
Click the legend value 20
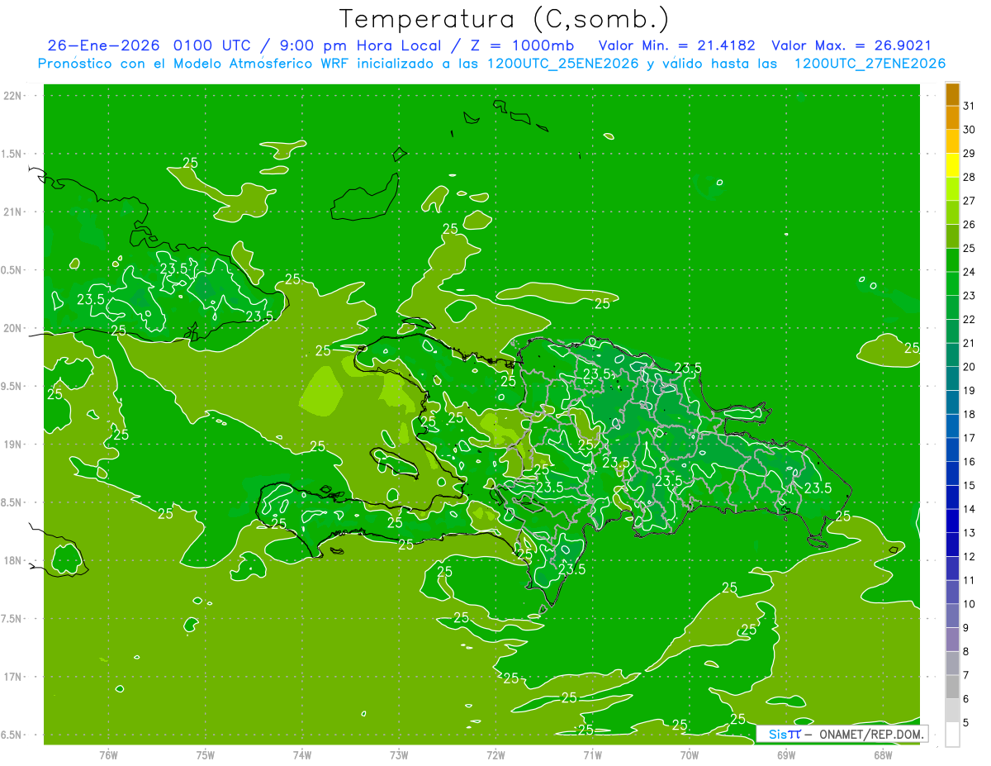coord(969,367)
